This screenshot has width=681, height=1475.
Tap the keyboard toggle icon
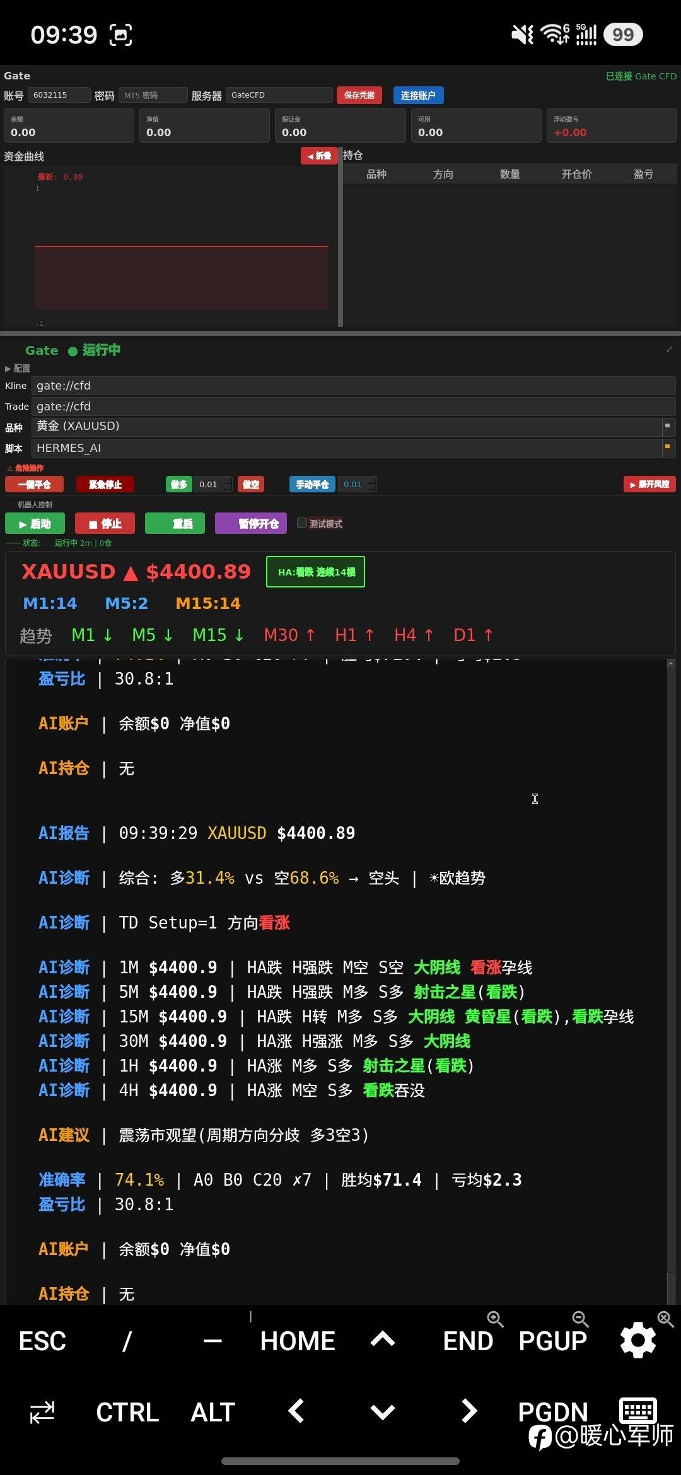coord(638,1410)
